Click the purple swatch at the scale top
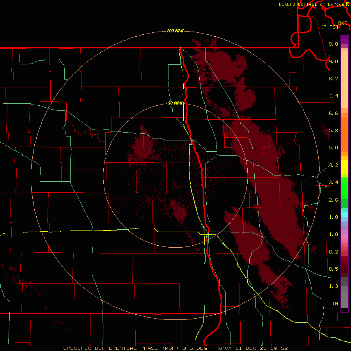This screenshot has height=351, width=351. [x=344, y=39]
